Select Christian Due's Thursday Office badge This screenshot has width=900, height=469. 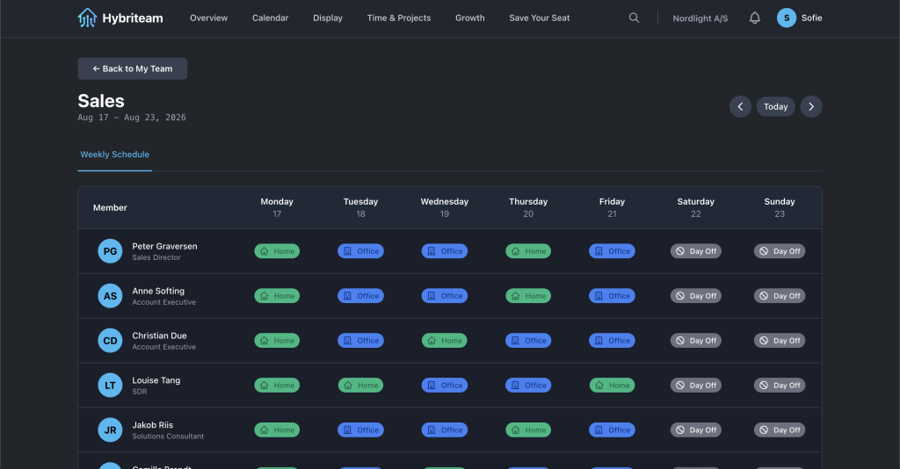pyautogui.click(x=528, y=341)
